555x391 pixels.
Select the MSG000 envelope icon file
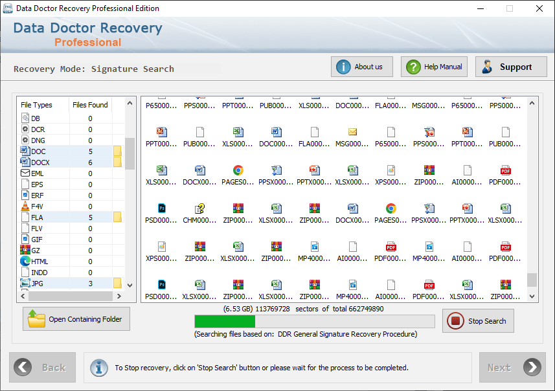click(352, 132)
